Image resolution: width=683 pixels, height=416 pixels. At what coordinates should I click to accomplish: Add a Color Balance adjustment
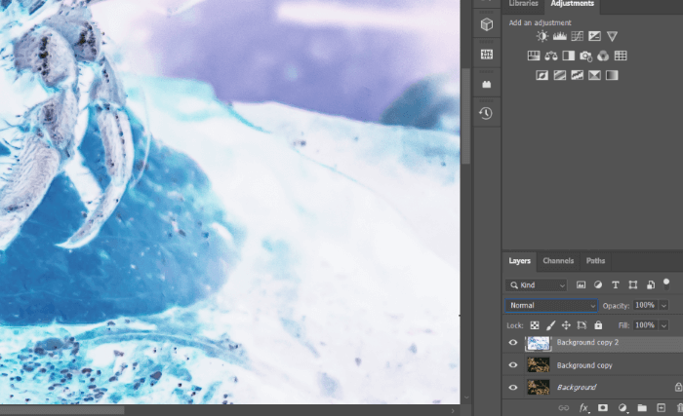pos(551,56)
